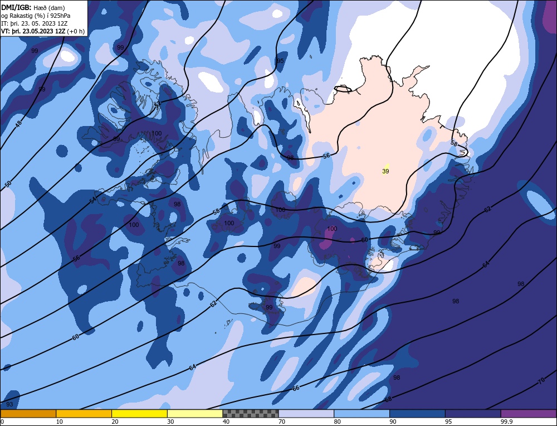Click the purple legend swatch above 99.9
The width and height of the screenshot is (557, 426).
(529, 414)
